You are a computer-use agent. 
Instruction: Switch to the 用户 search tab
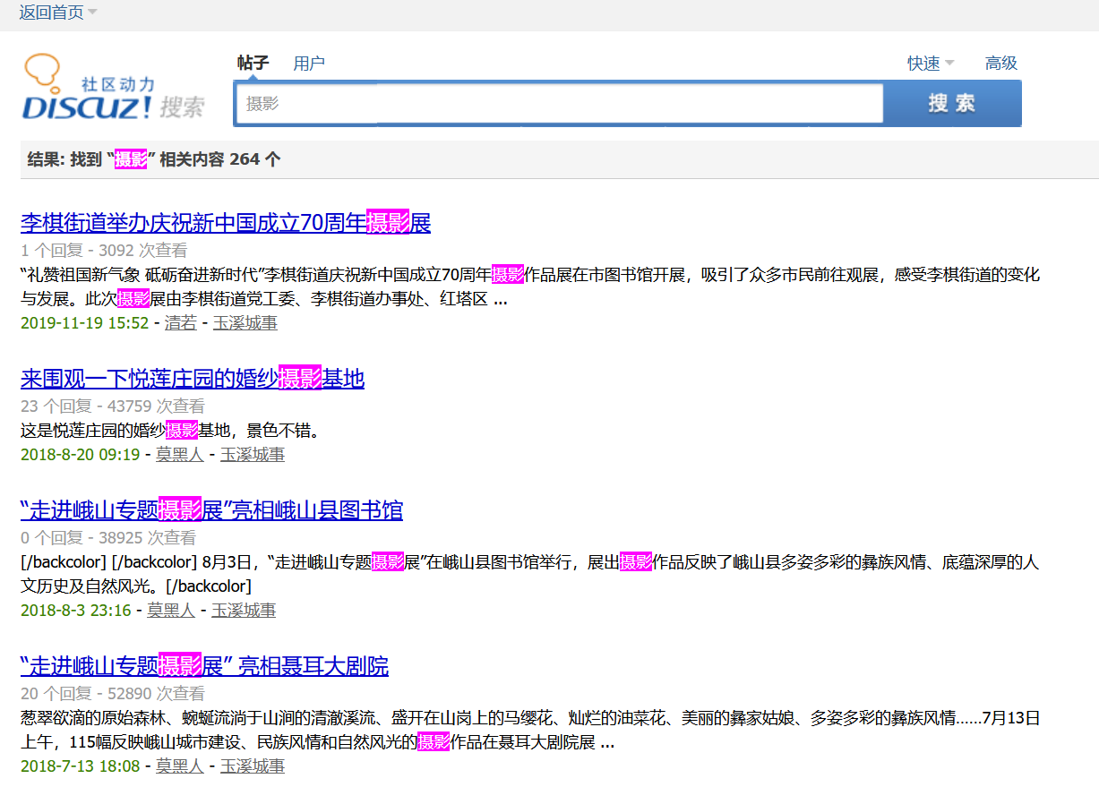(x=309, y=63)
